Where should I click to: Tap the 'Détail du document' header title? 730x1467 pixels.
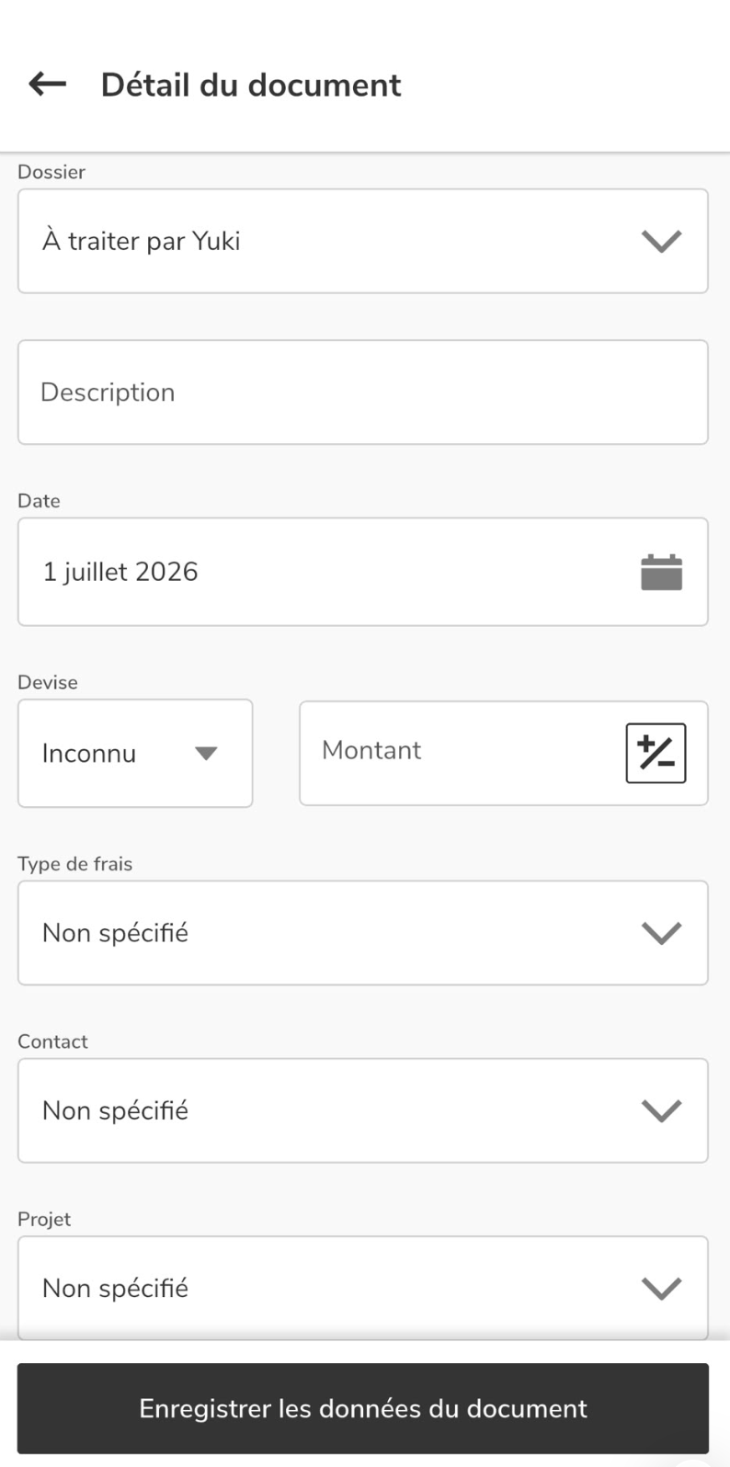(x=251, y=85)
